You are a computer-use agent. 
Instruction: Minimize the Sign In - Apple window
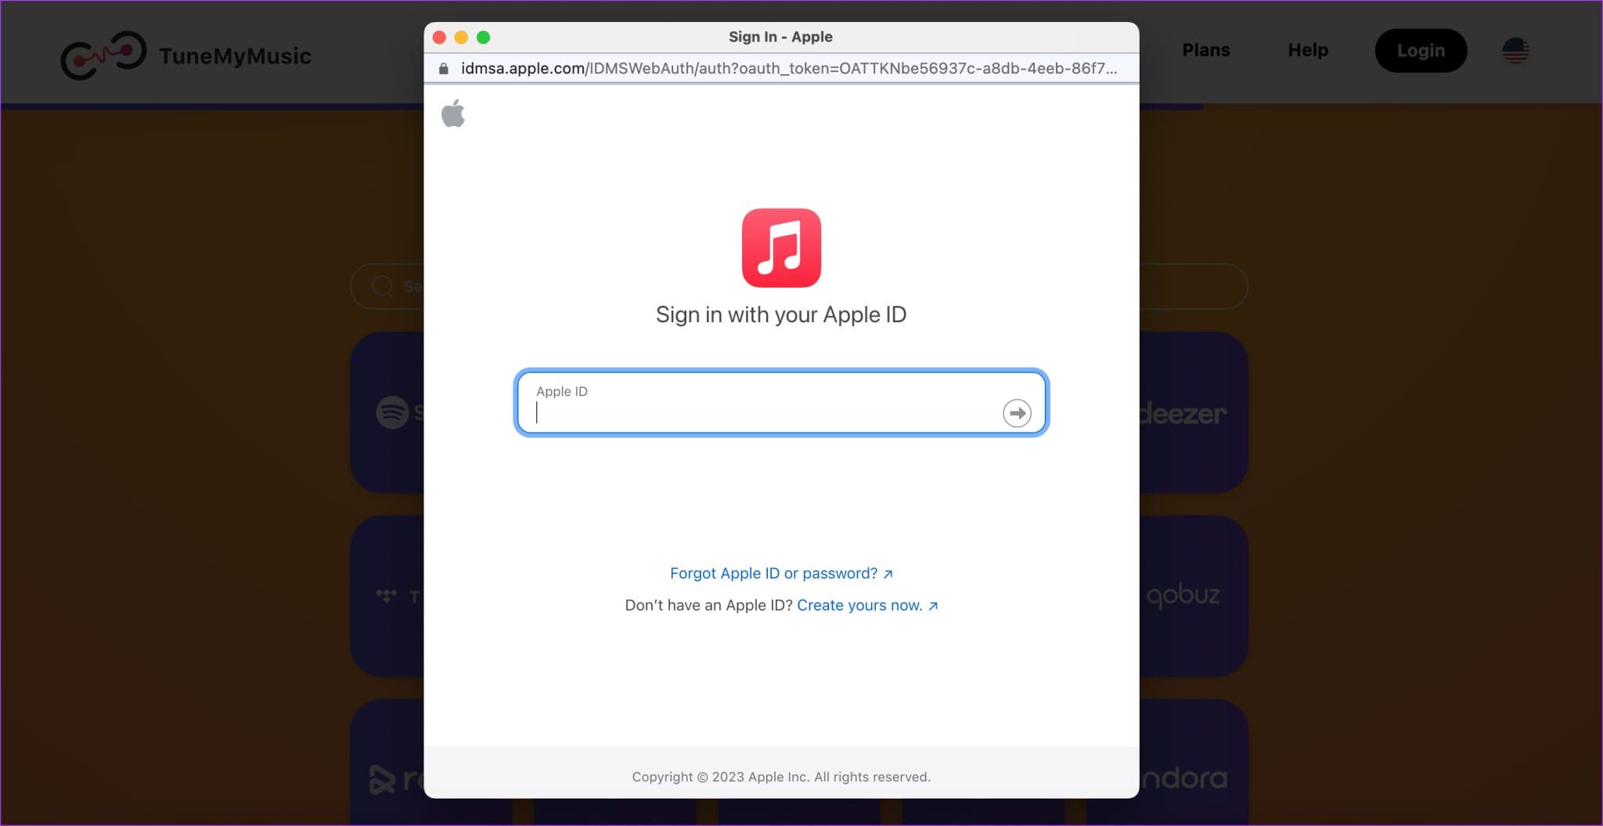462,38
